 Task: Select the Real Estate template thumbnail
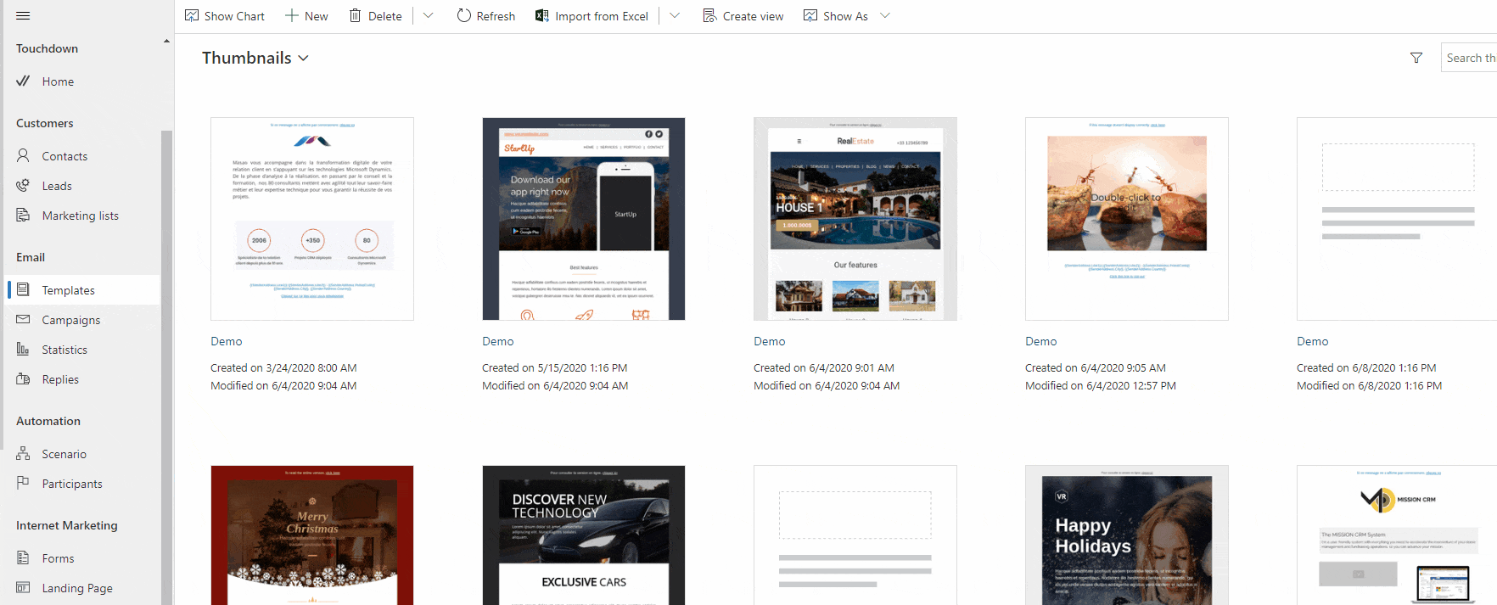coord(855,219)
